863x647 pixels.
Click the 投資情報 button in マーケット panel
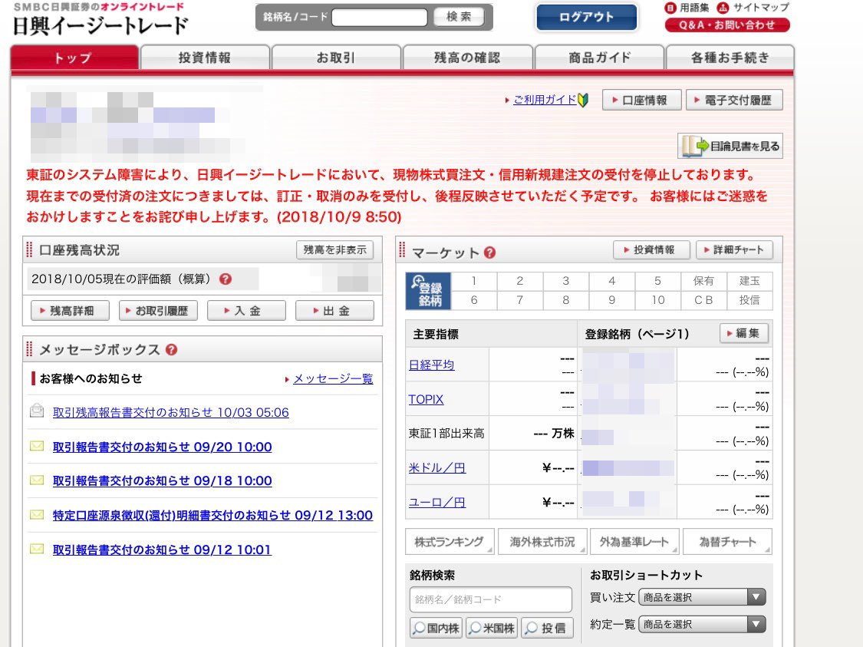651,250
